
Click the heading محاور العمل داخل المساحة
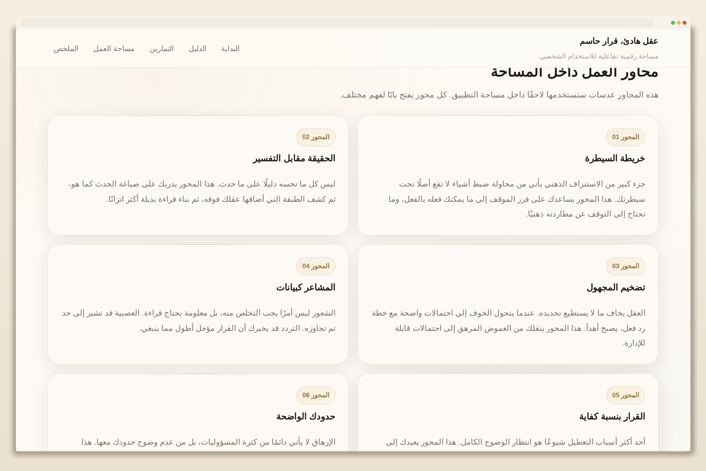tap(574, 72)
